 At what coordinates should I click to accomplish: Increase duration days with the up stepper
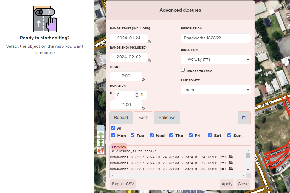click(137, 93)
